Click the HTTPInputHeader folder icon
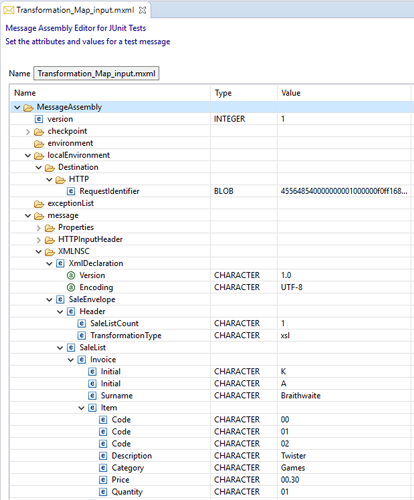Image resolution: width=414 pixels, height=500 pixels. pyautogui.click(x=49, y=240)
